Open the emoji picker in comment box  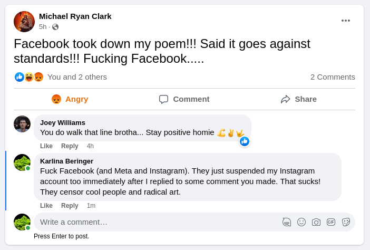coord(301,222)
